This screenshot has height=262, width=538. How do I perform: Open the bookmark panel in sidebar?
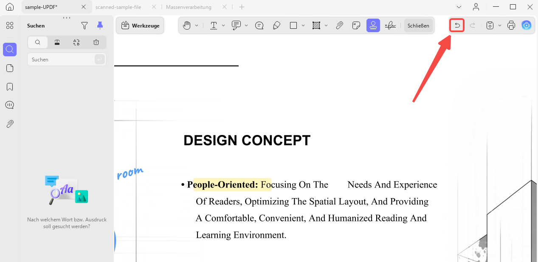[x=10, y=87]
